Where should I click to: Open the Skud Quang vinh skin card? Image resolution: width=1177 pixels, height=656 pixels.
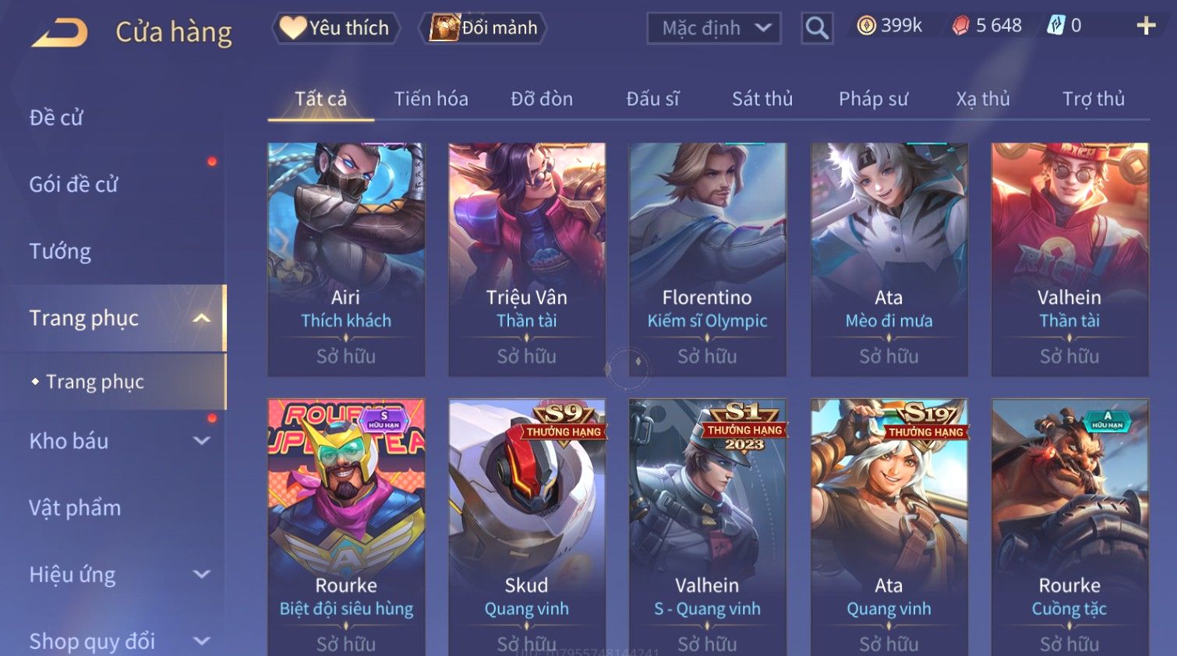(x=527, y=527)
